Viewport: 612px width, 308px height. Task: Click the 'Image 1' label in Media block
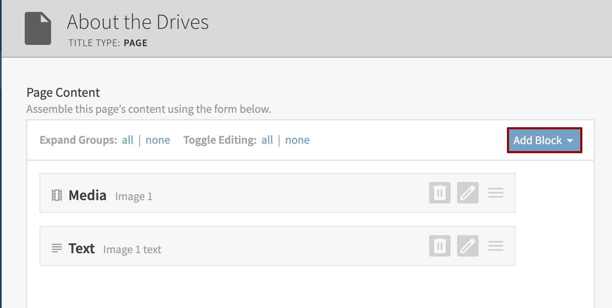(x=134, y=197)
